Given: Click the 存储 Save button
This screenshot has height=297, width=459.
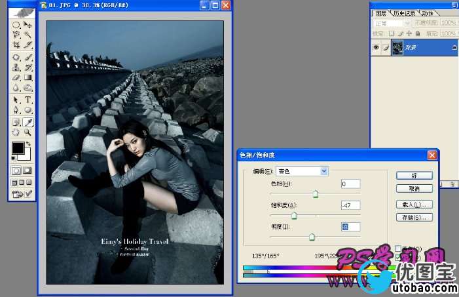Looking at the screenshot, I should click(x=414, y=217).
